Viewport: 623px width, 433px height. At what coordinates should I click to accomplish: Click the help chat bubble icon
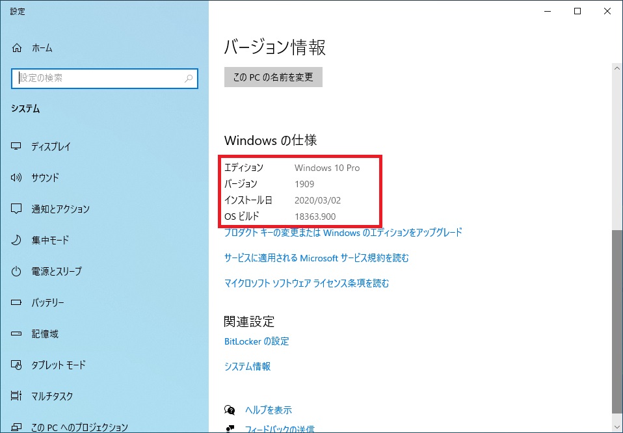(x=230, y=410)
